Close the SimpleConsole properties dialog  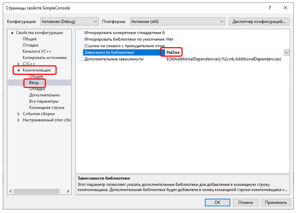(286, 8)
